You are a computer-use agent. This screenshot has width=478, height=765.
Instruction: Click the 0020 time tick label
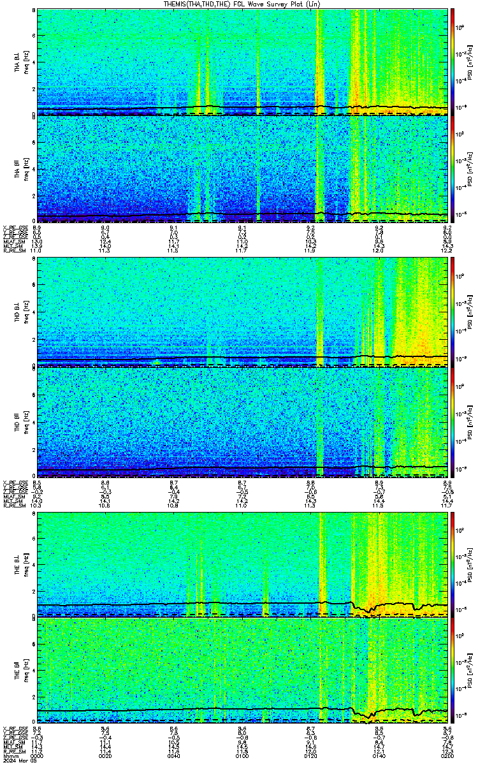[x=105, y=756]
